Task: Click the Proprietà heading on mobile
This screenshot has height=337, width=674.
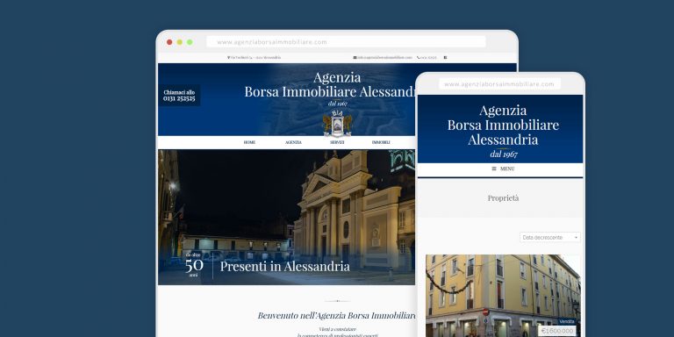Action: (x=503, y=198)
